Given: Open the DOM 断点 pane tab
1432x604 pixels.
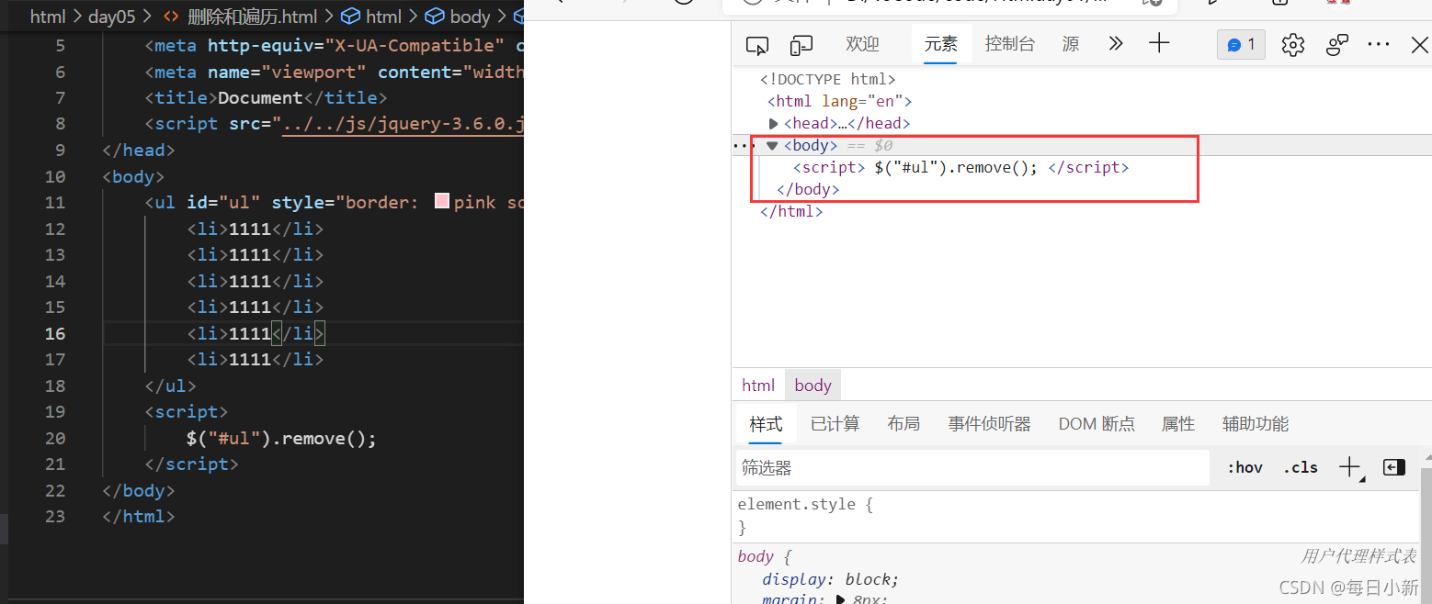Looking at the screenshot, I should pyautogui.click(x=1097, y=424).
